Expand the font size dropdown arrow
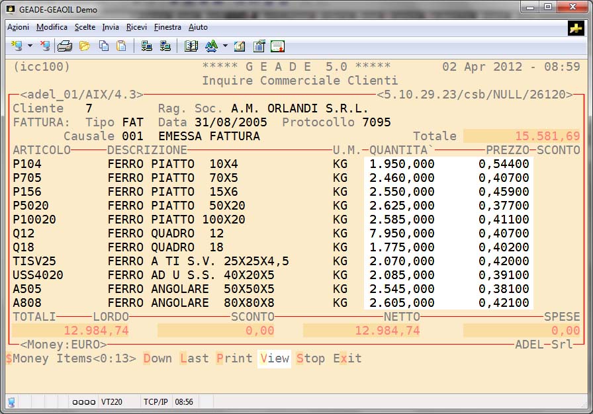The width and height of the screenshot is (593, 414). pos(225,46)
